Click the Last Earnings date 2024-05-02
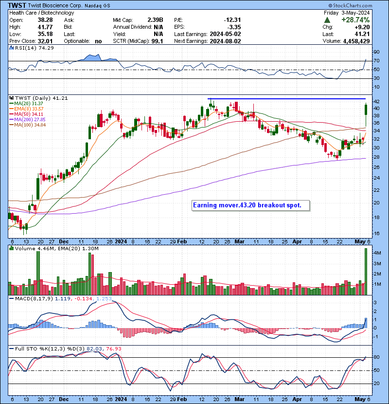Viewport: 389px width, 404px height. click(x=225, y=34)
